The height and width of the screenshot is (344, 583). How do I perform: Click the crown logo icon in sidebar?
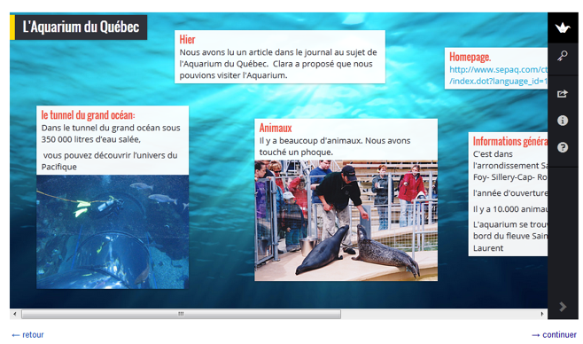click(x=563, y=27)
